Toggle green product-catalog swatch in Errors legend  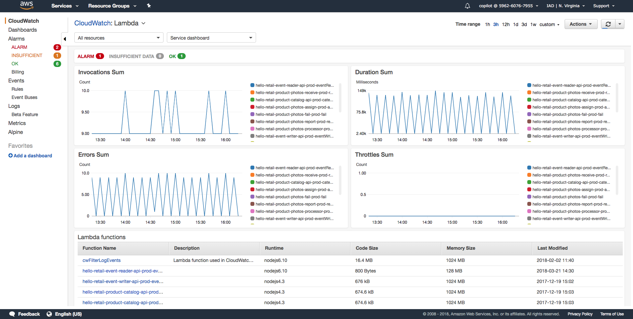[x=252, y=182]
